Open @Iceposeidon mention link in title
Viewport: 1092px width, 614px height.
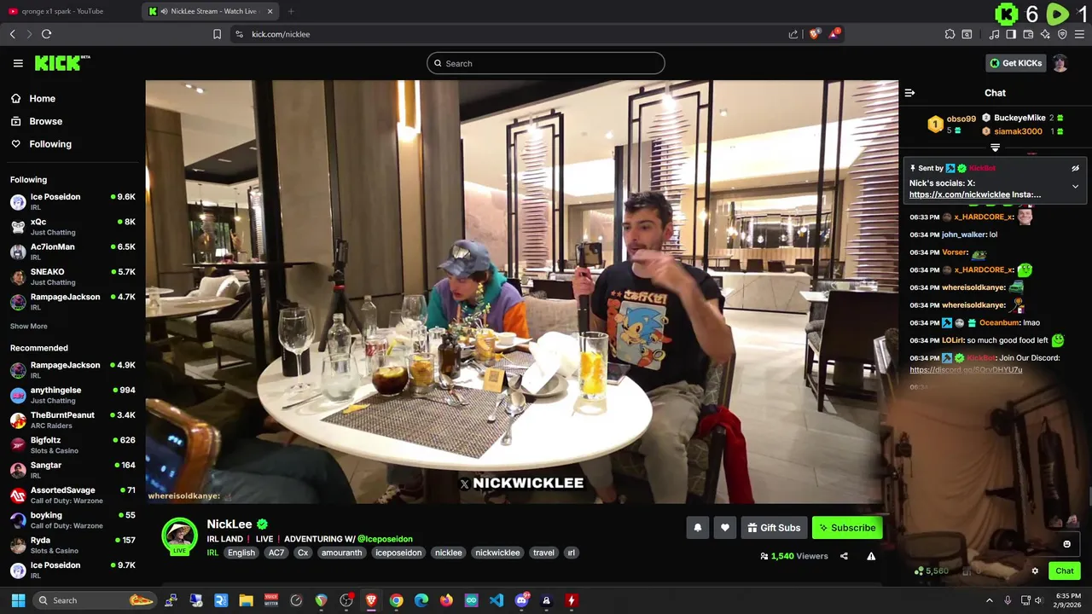[385, 539]
